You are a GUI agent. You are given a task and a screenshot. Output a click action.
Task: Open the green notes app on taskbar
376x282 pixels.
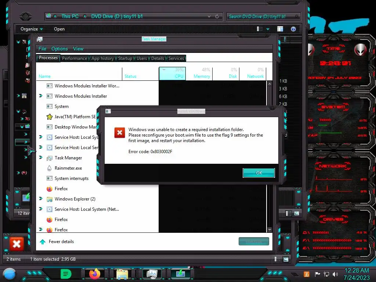coord(66,274)
